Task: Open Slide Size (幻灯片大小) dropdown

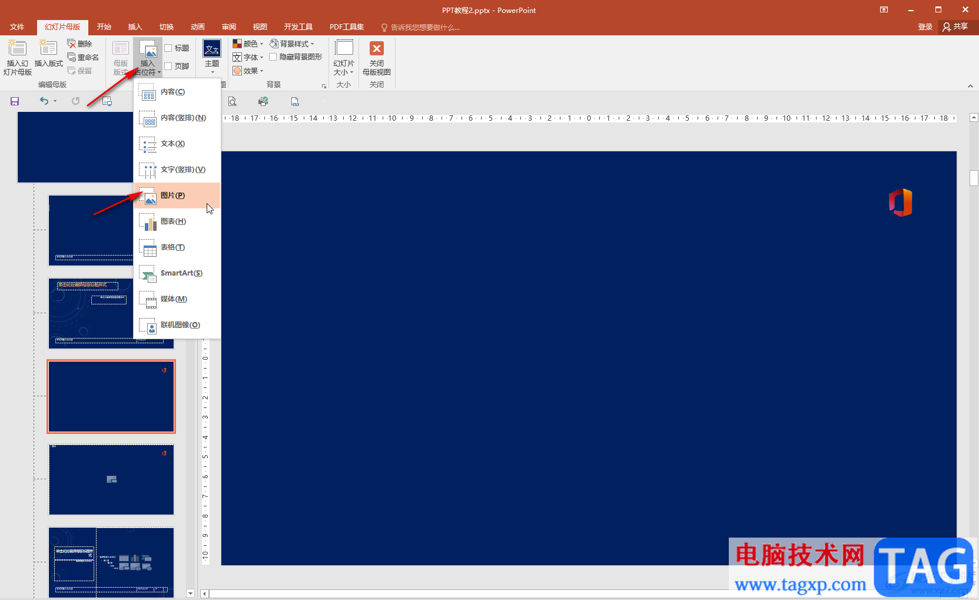Action: (x=344, y=57)
